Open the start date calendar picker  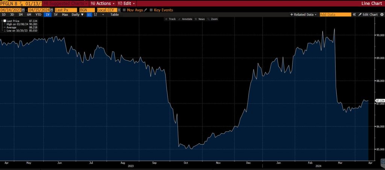click(24, 9)
